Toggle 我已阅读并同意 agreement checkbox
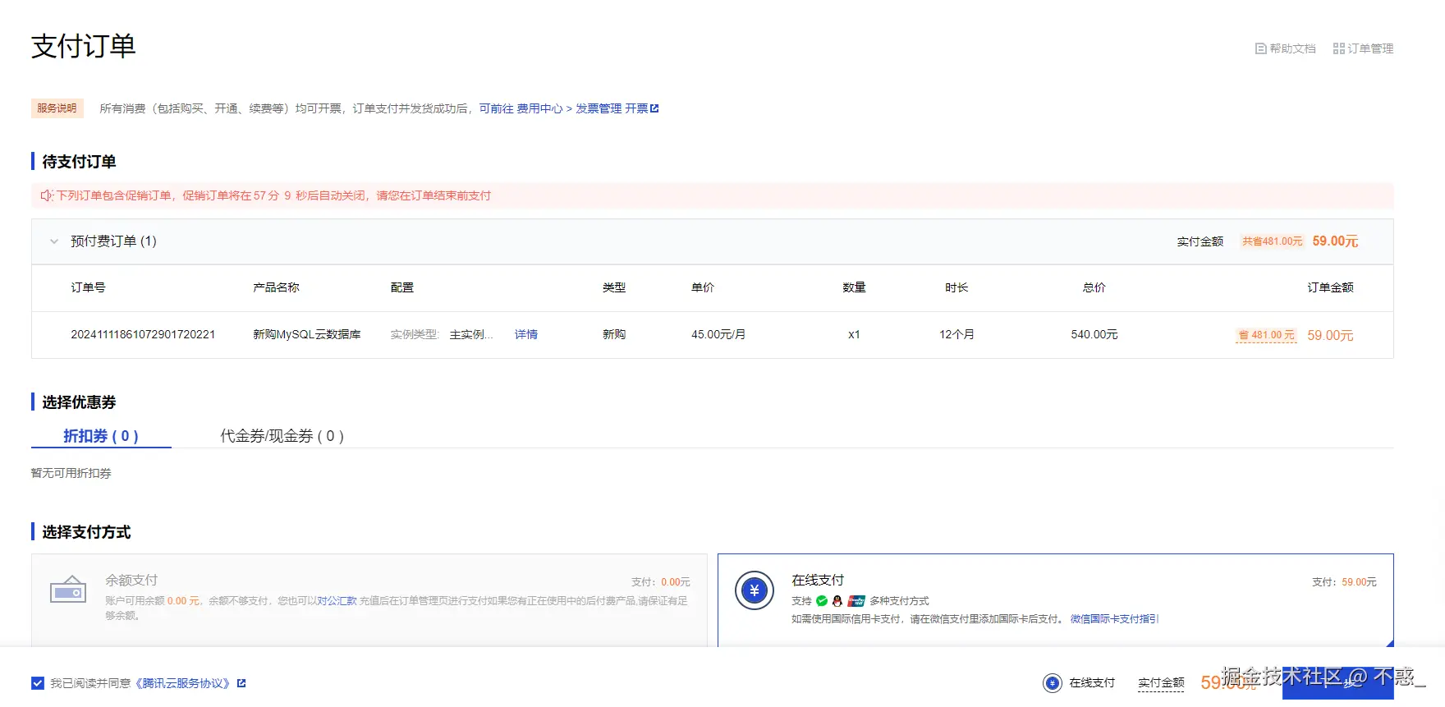Image resolution: width=1445 pixels, height=707 pixels. (38, 683)
